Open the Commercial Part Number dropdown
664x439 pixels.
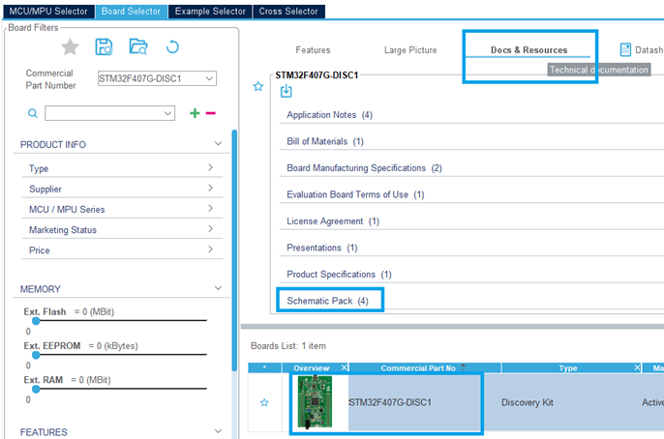209,78
